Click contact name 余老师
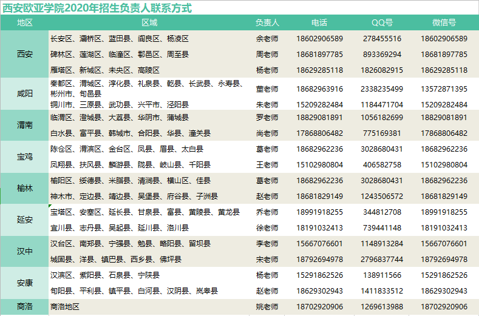479x316 pixels. [x=267, y=39]
